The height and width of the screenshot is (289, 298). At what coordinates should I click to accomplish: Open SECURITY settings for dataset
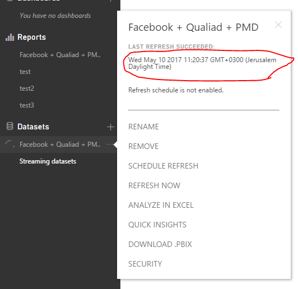pos(145,264)
